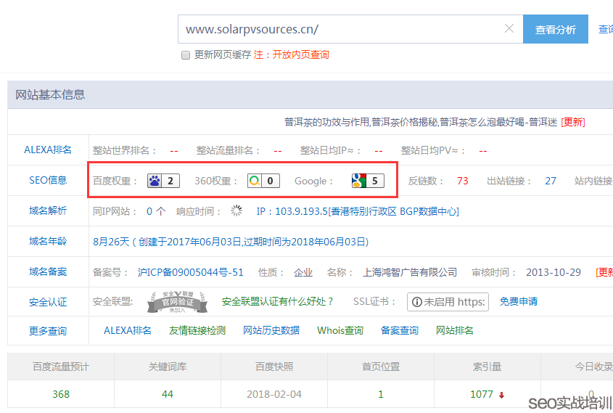Click the 网站历史数据 link
The height and width of the screenshot is (413, 613).
tap(271, 330)
